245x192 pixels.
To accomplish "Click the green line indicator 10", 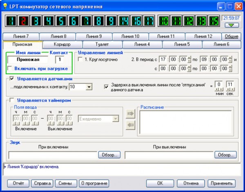I will [x=164, y=21].
